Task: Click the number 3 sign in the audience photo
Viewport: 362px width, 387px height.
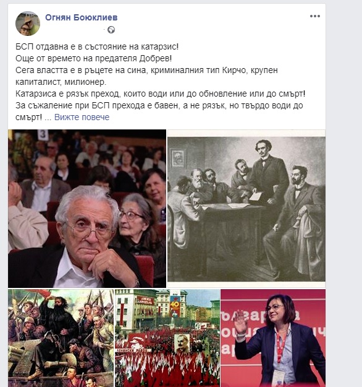Action: 43,135
